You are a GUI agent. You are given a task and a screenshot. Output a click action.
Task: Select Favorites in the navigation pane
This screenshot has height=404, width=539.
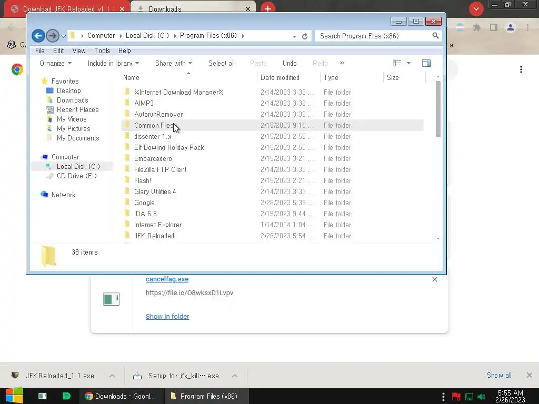click(65, 81)
